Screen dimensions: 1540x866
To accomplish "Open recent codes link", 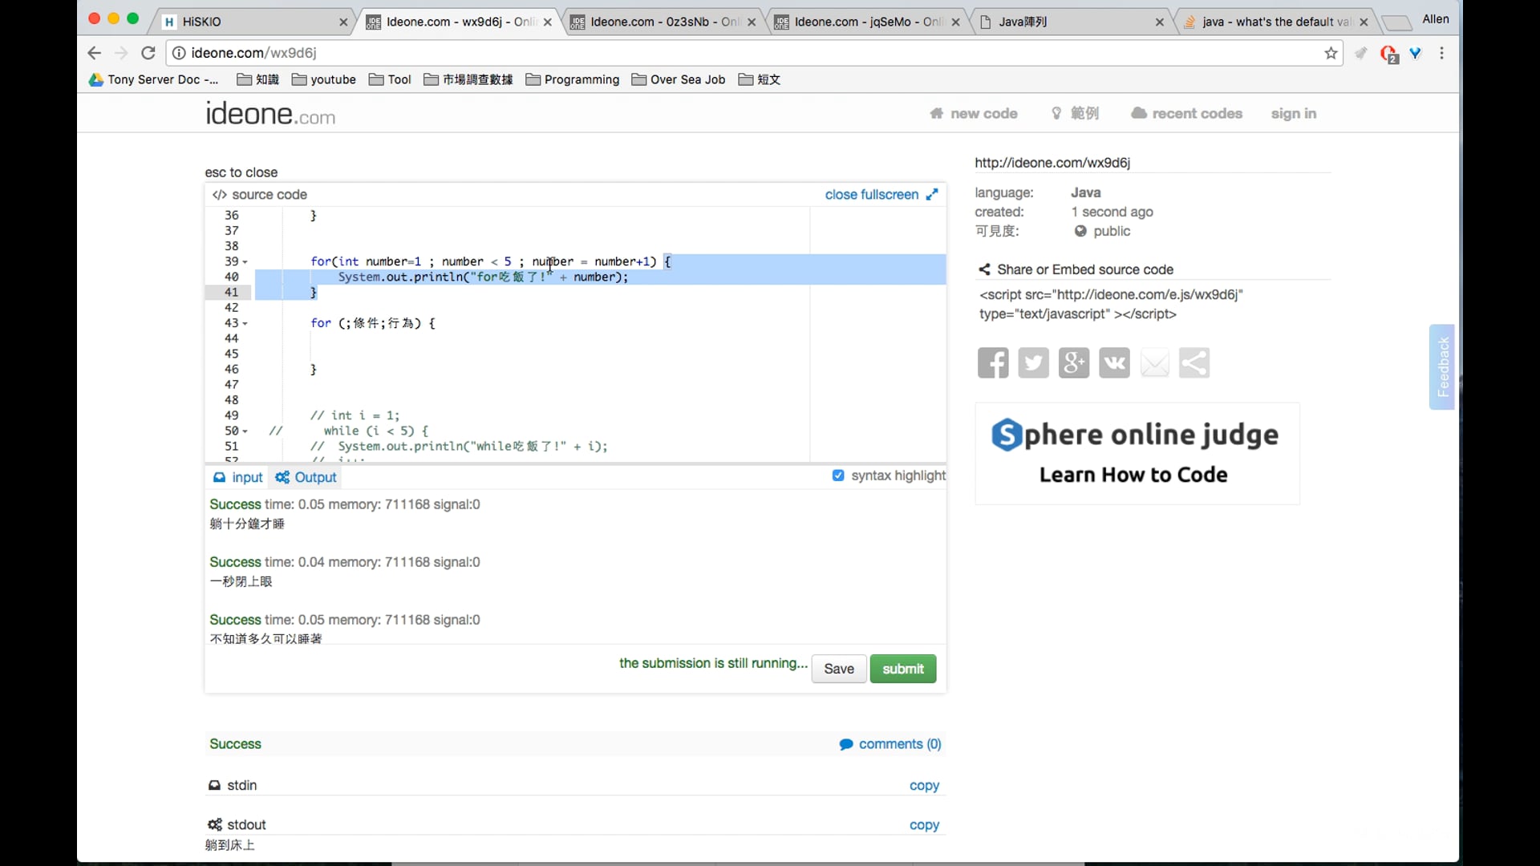I will [x=1187, y=113].
